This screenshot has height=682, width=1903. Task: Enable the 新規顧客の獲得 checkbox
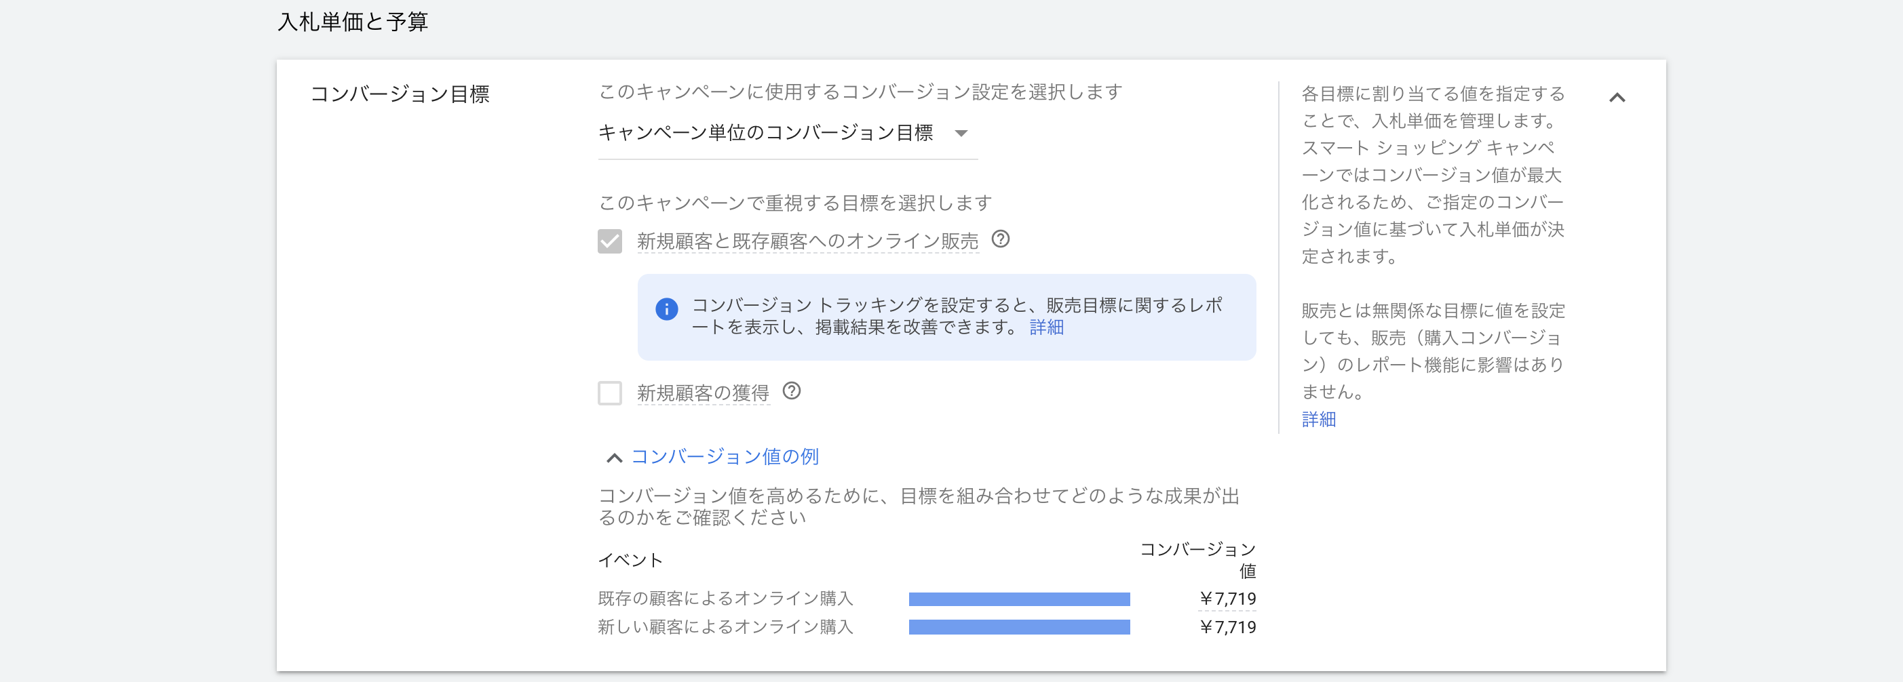click(609, 393)
